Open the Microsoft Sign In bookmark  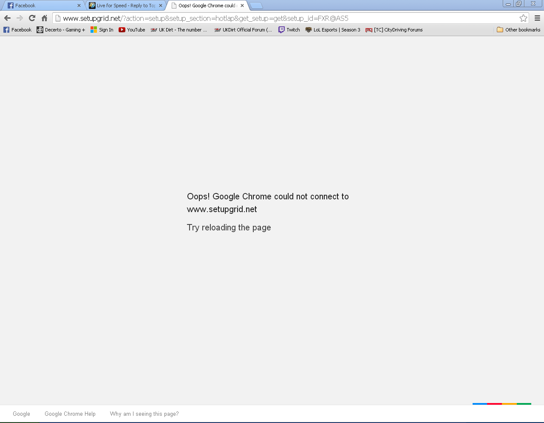pos(102,30)
